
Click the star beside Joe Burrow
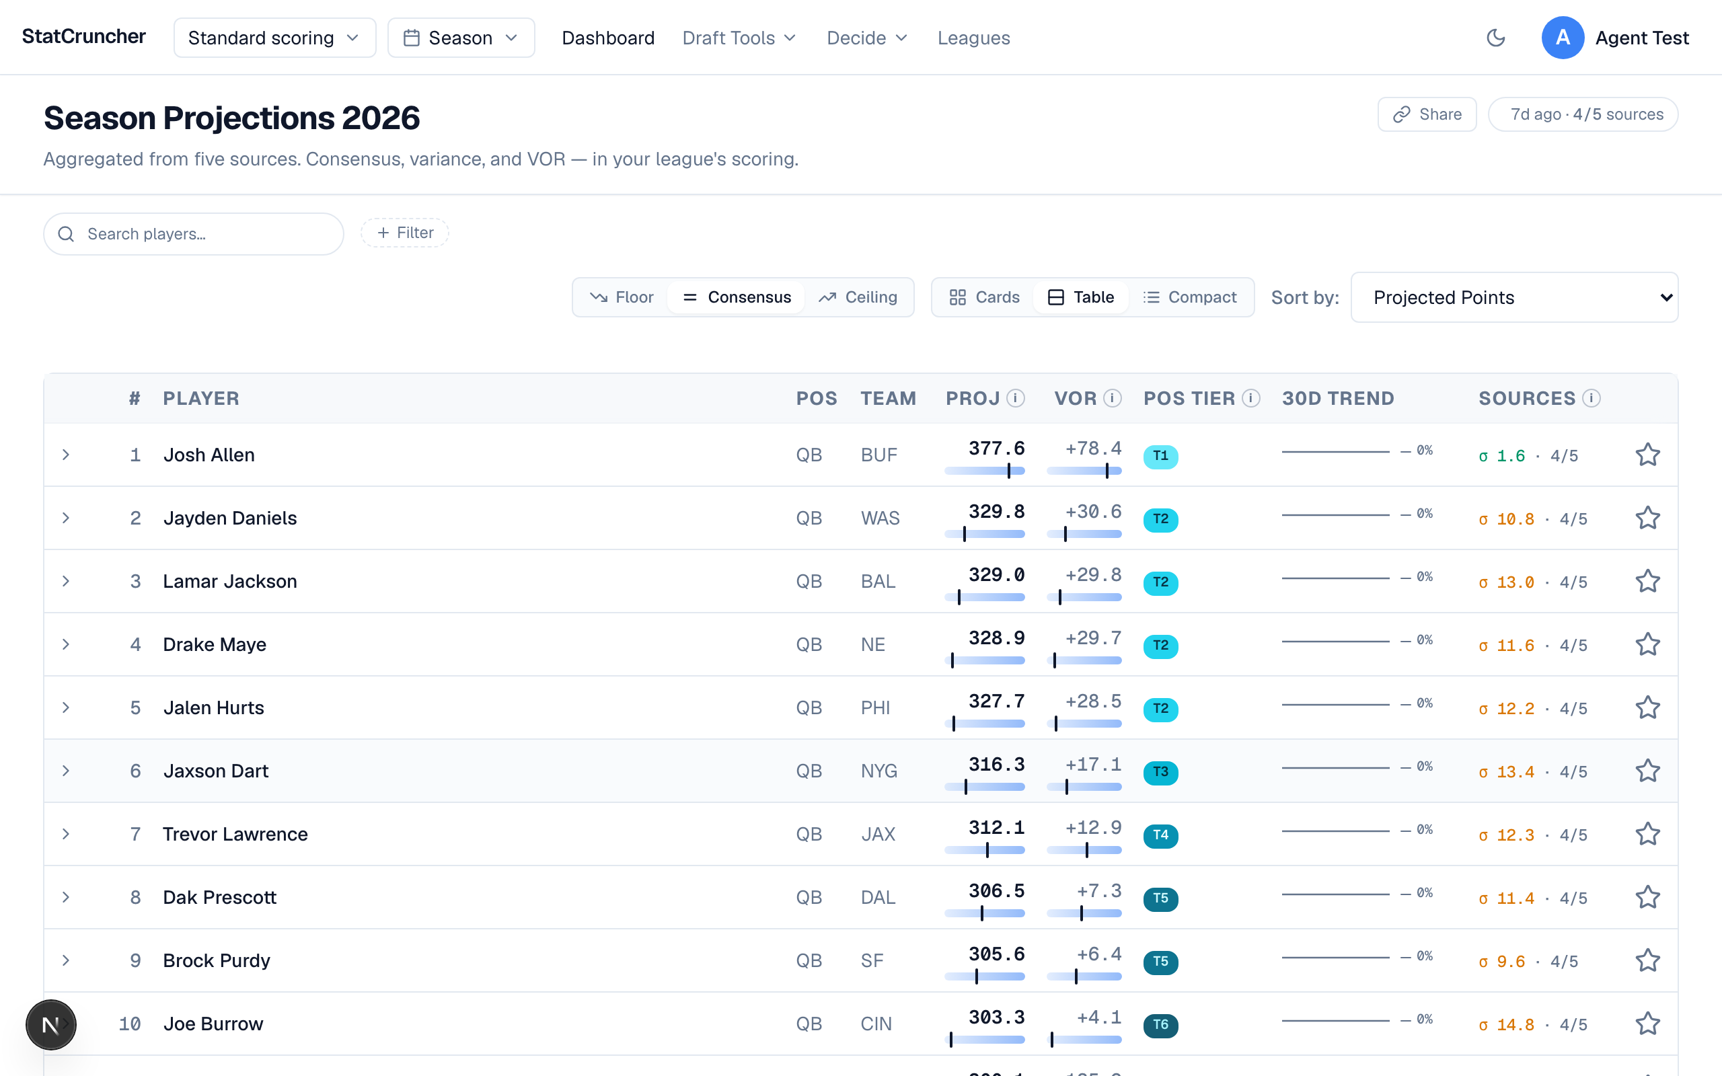(x=1647, y=1024)
